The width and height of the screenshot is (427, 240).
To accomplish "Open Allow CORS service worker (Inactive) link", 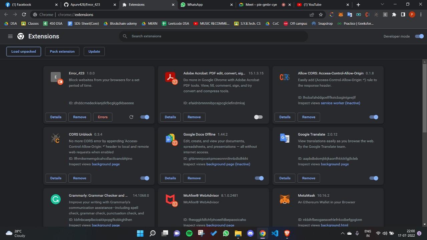I will [340, 103].
